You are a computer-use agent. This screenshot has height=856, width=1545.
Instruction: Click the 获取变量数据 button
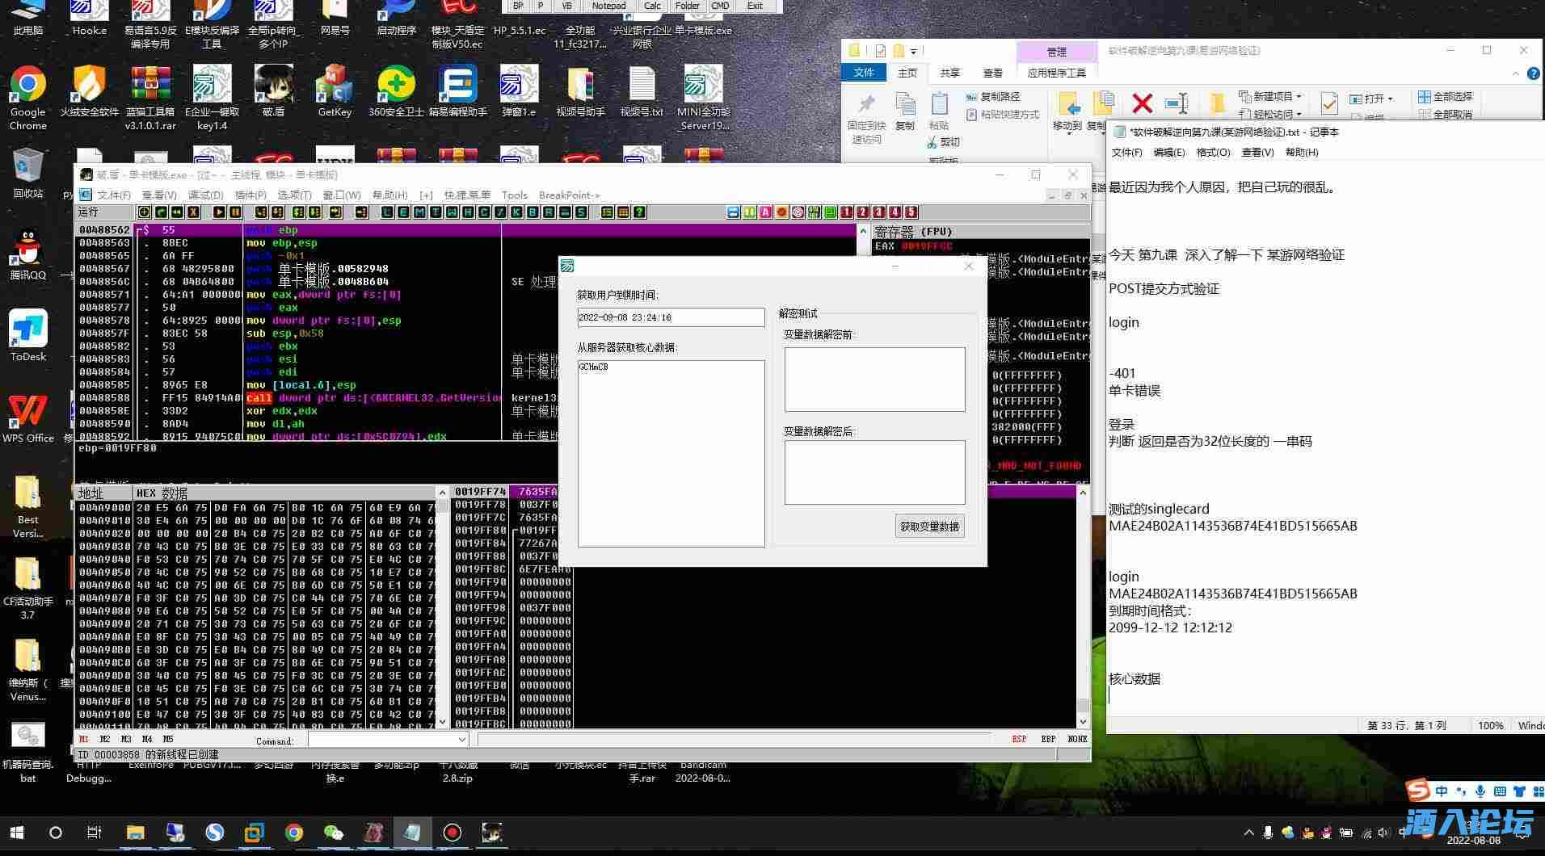click(929, 527)
